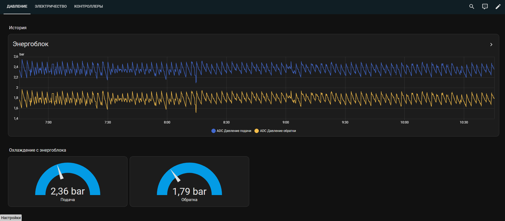Click the blue legend dot for подачи

pos(214,131)
